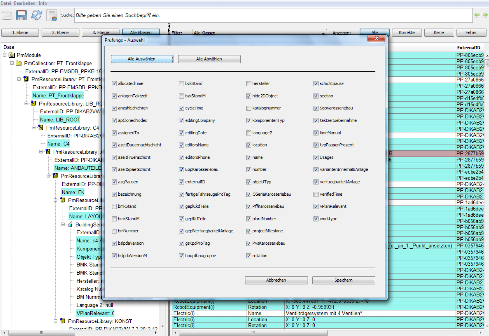Image resolution: width=489 pixels, height=336 pixels.
Task: Click the ExternalID column header
Action: point(469,48)
